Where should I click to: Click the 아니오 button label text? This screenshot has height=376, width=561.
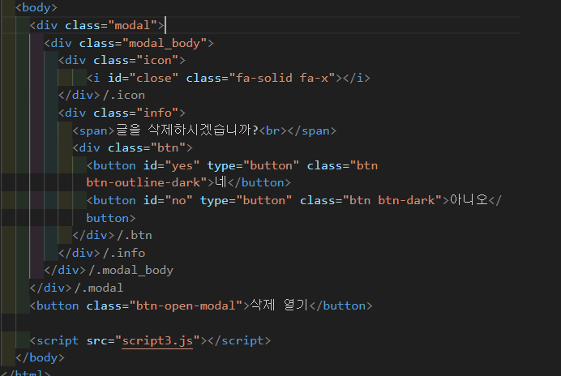coord(469,199)
